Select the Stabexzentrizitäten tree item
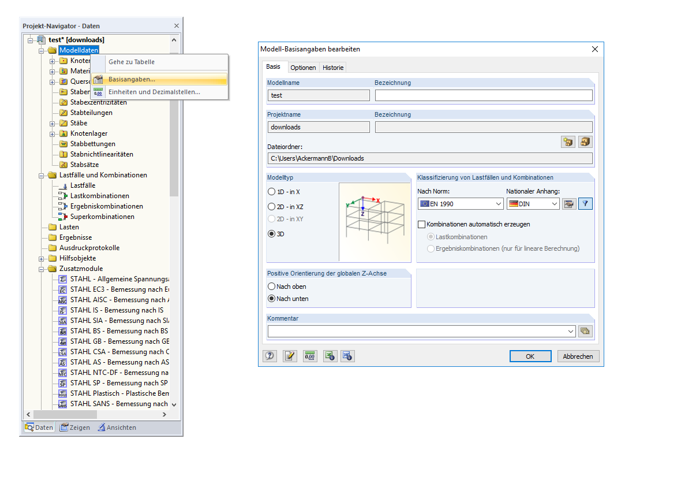Viewport: 696px width, 487px height. click(x=99, y=102)
